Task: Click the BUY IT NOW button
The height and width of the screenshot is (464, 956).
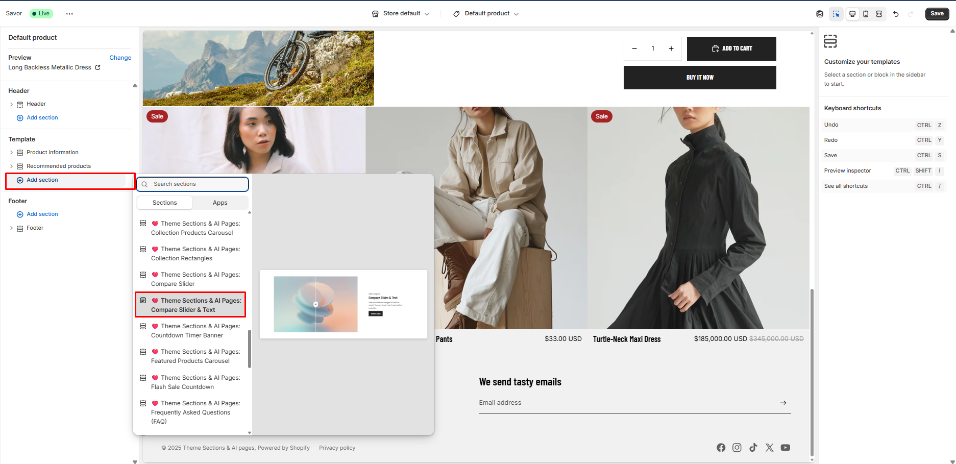Action: click(700, 78)
